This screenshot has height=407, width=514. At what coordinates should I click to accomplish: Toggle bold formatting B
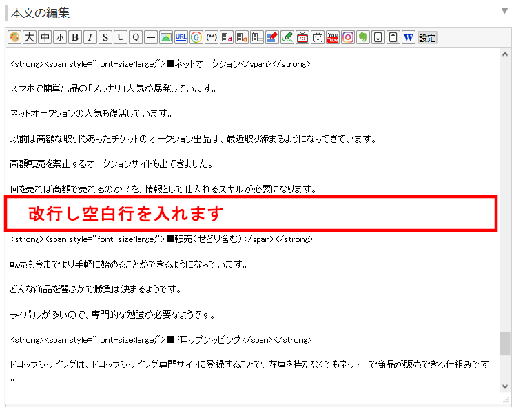point(75,37)
